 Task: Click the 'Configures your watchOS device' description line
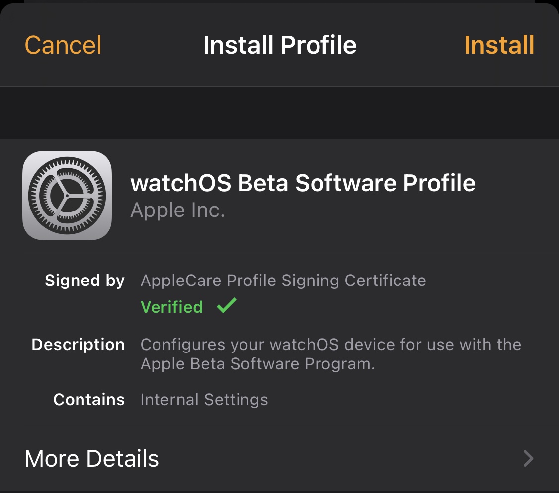[x=330, y=345]
